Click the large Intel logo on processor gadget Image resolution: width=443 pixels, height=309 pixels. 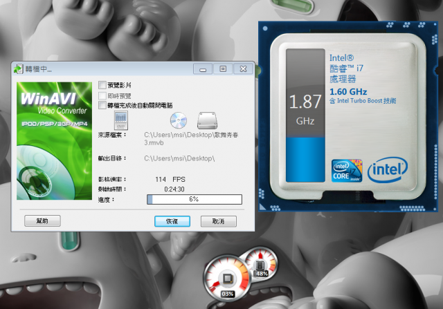tap(388, 170)
